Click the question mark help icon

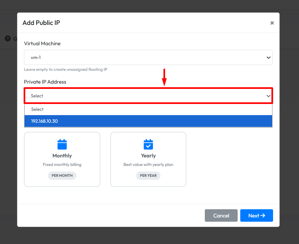(x=8, y=39)
